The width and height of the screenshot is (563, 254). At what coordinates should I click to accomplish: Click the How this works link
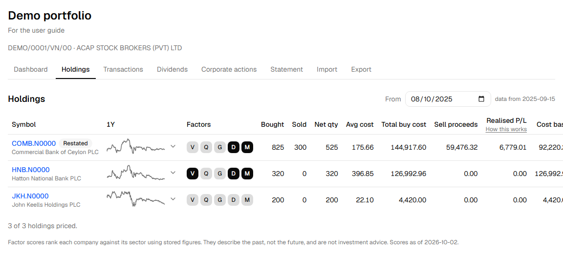(506, 129)
